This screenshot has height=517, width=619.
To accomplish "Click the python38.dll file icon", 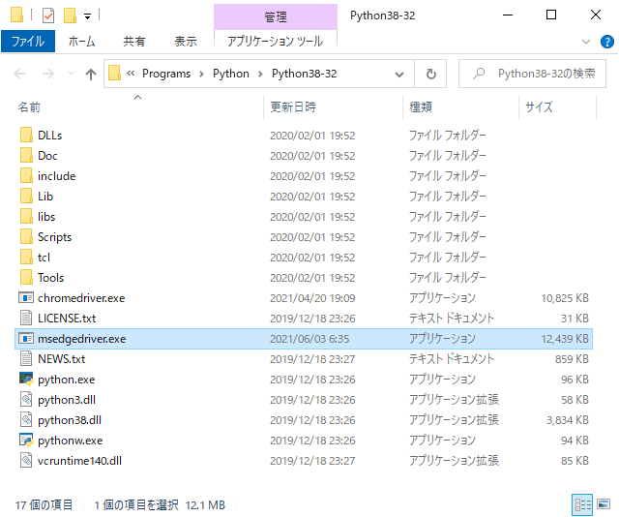I will click(26, 420).
